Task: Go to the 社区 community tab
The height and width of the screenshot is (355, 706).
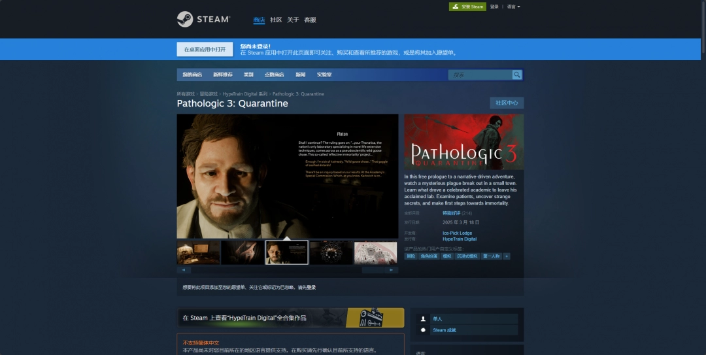Action: [x=276, y=20]
